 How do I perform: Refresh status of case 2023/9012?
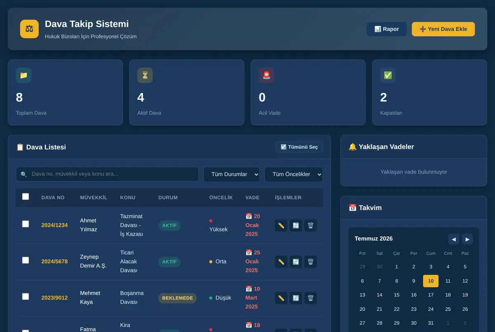click(x=296, y=298)
